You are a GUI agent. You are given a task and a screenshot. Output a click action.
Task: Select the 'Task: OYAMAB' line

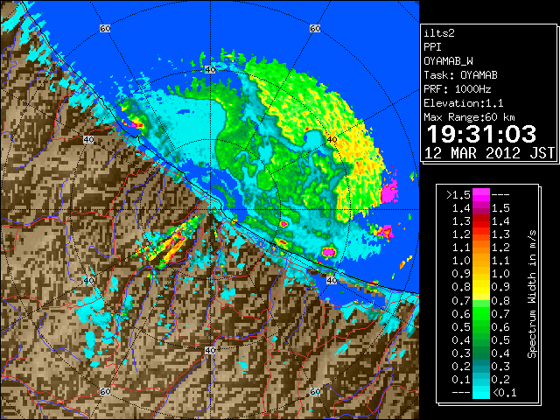tap(460, 75)
